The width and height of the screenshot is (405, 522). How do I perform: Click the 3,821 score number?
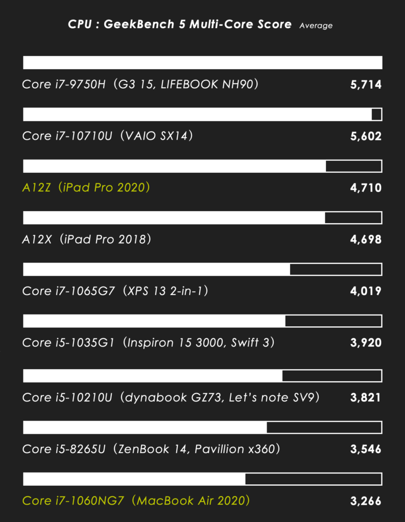tap(366, 398)
